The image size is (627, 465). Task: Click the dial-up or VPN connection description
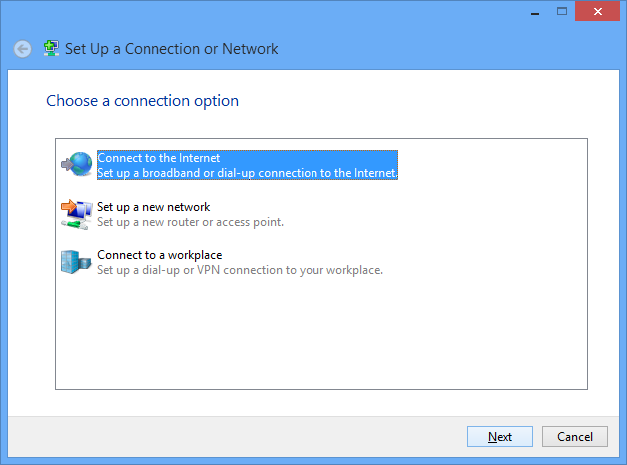click(240, 270)
